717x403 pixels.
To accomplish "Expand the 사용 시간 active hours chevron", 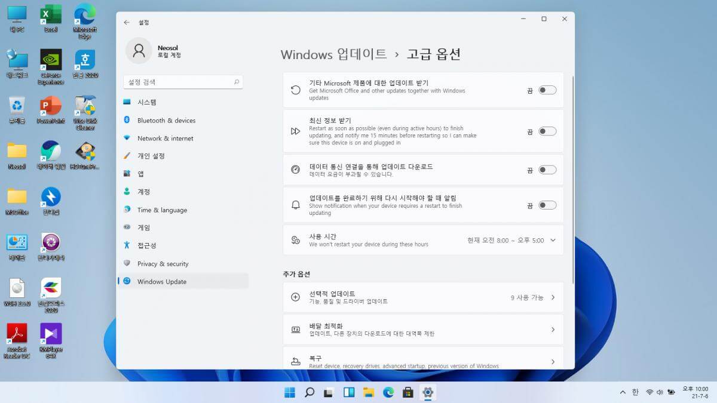I will (553, 240).
